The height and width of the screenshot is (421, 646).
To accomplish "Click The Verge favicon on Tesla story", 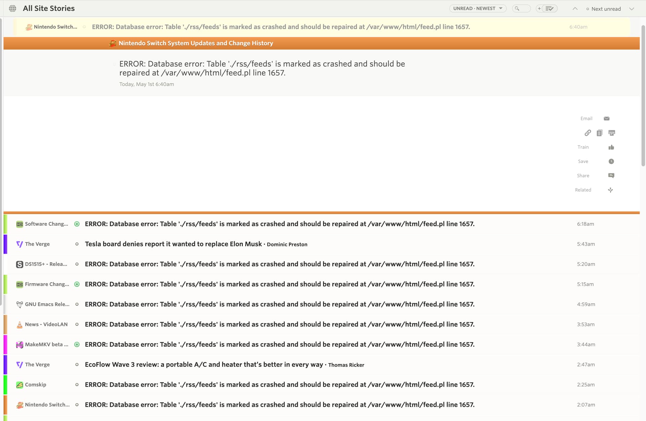I will tap(20, 244).
